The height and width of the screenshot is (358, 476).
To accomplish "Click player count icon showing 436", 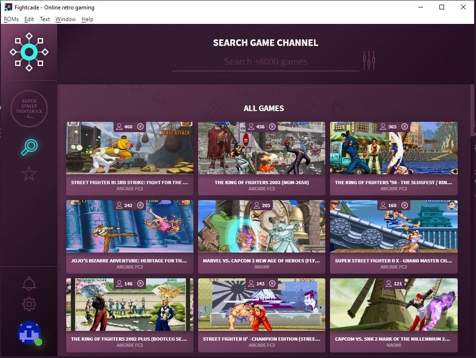I will 251,127.
